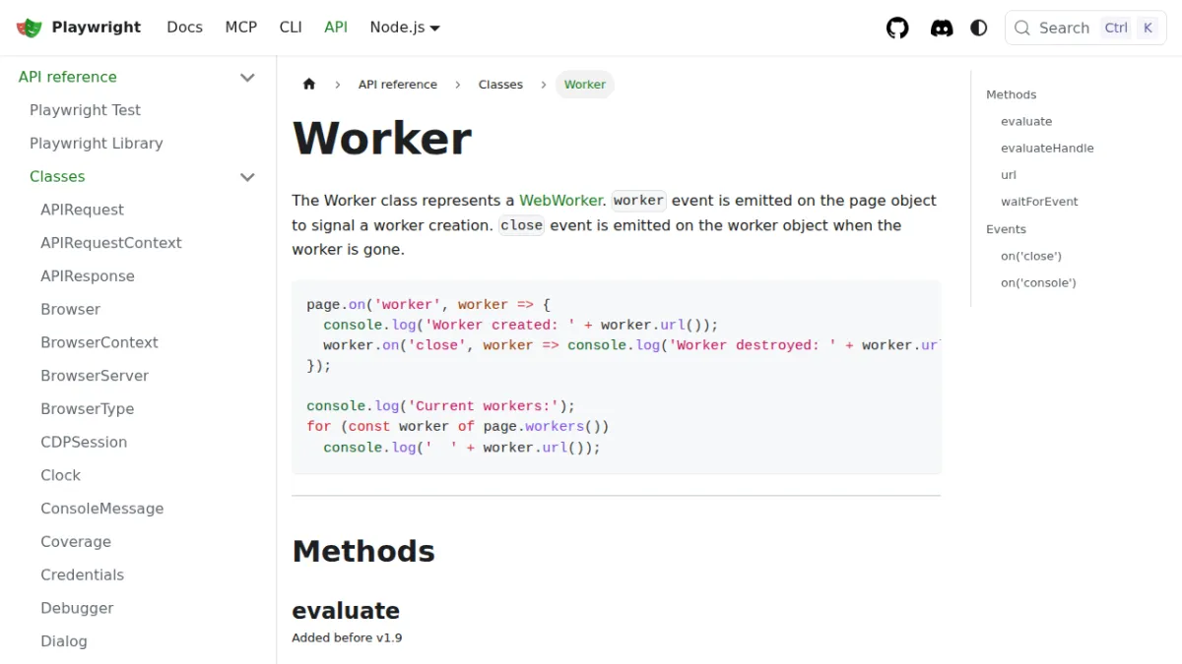The height and width of the screenshot is (664, 1182).
Task: Open the Discord server icon
Action: click(942, 28)
